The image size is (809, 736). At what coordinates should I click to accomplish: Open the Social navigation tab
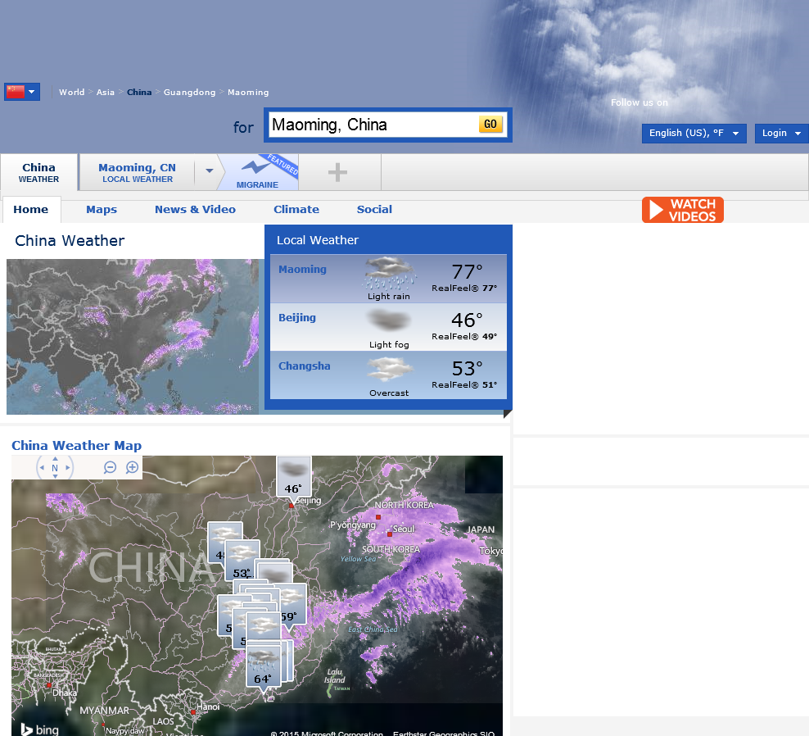coord(374,209)
